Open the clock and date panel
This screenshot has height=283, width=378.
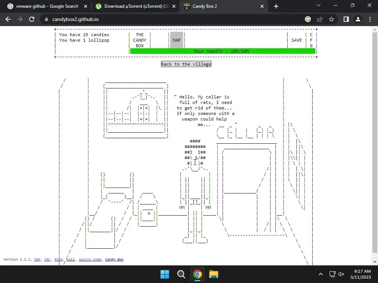tap(361, 274)
